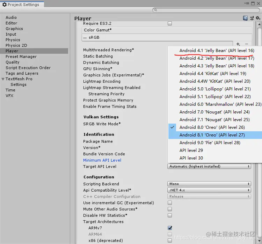Enable Use incremental GC checkbox
Screen dimensions: 262x244
[x=170, y=203]
